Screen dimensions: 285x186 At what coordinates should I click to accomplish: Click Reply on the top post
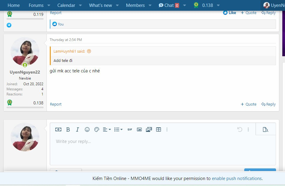coord(268,13)
